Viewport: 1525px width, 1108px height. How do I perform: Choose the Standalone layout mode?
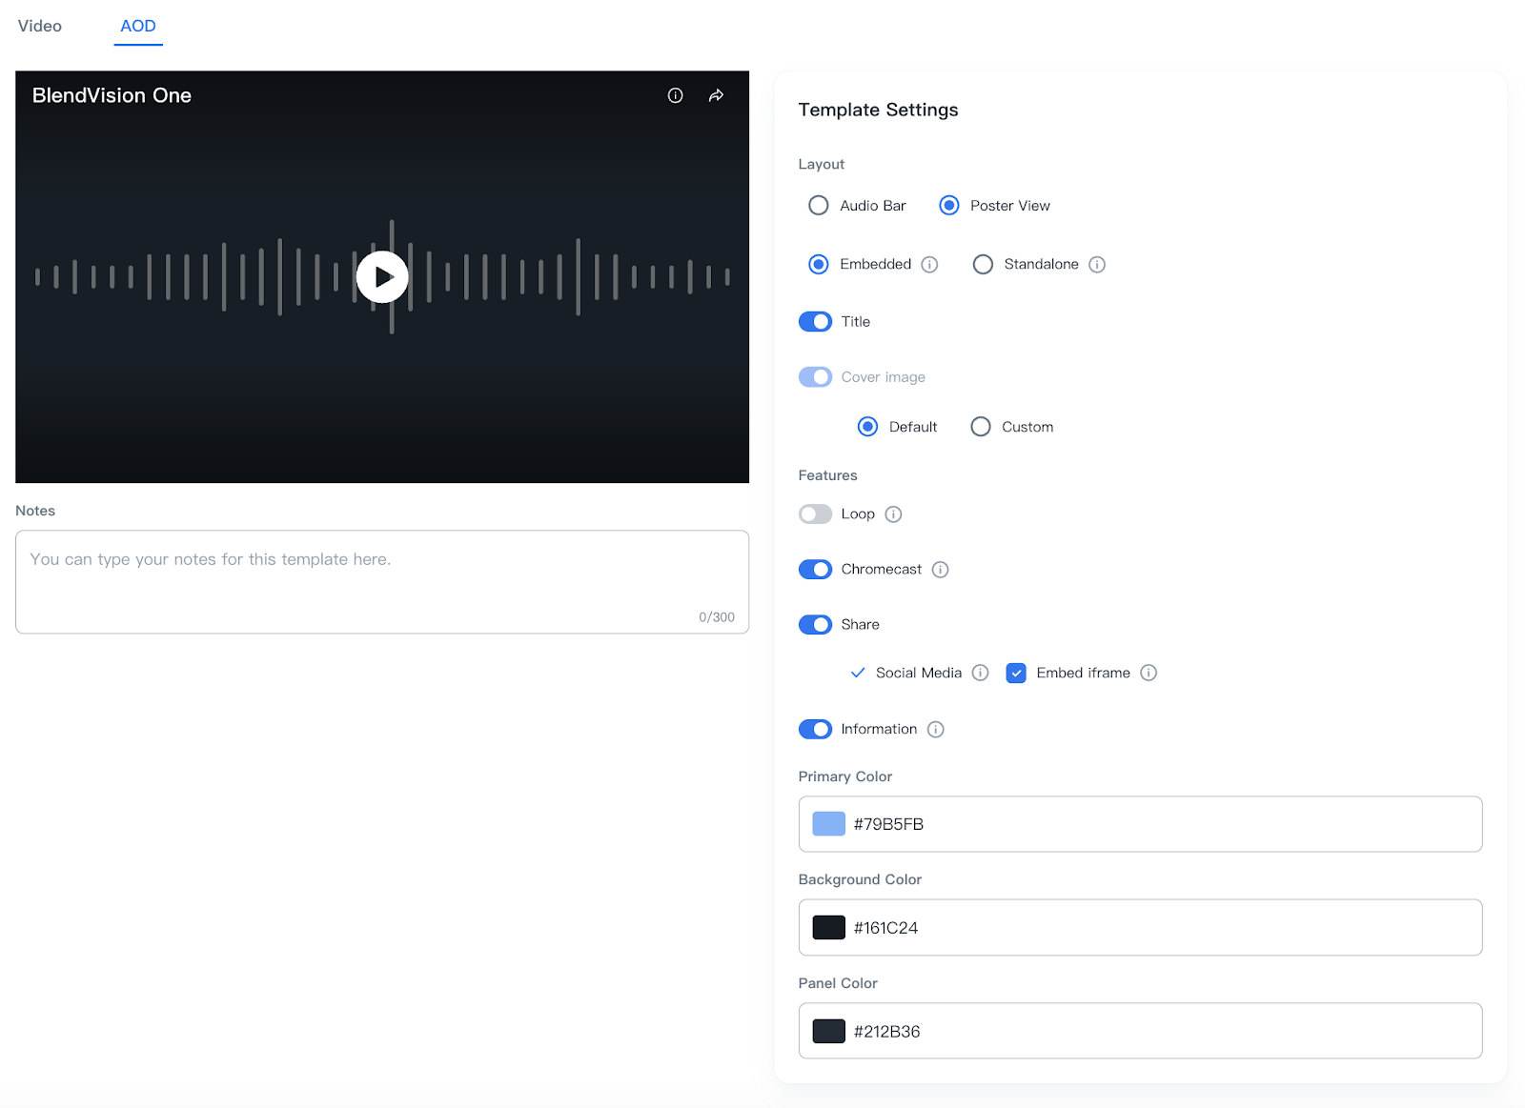click(983, 264)
